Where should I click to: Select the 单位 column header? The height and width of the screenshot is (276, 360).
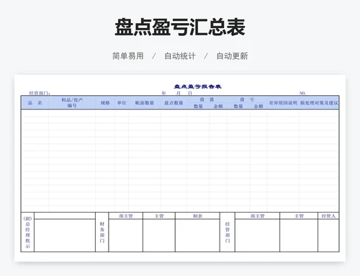pos(122,103)
